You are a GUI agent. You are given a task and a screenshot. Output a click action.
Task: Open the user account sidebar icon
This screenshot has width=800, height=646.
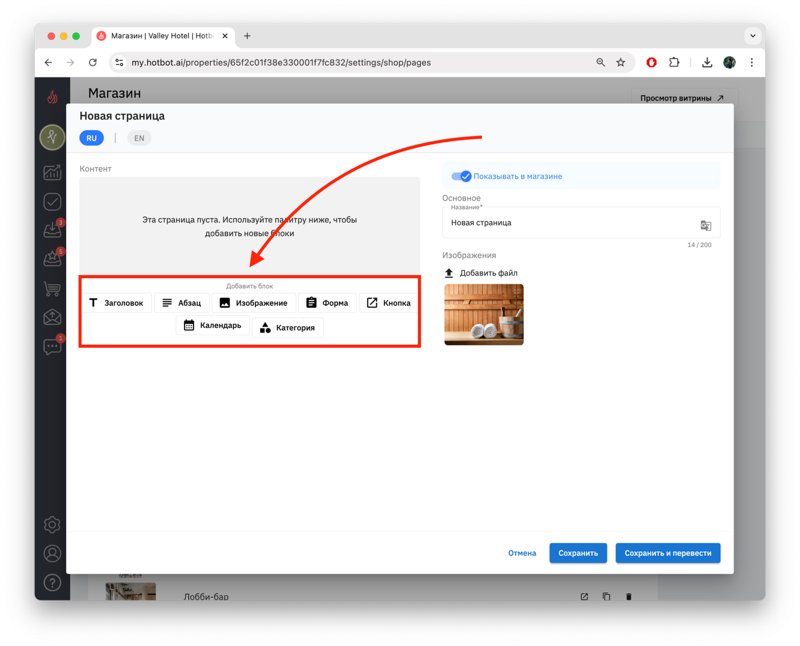click(x=52, y=554)
